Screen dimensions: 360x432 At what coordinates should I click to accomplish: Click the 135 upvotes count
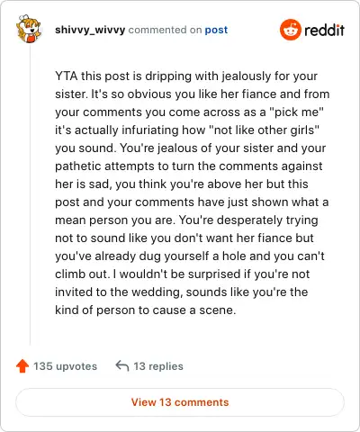pyautogui.click(x=65, y=366)
